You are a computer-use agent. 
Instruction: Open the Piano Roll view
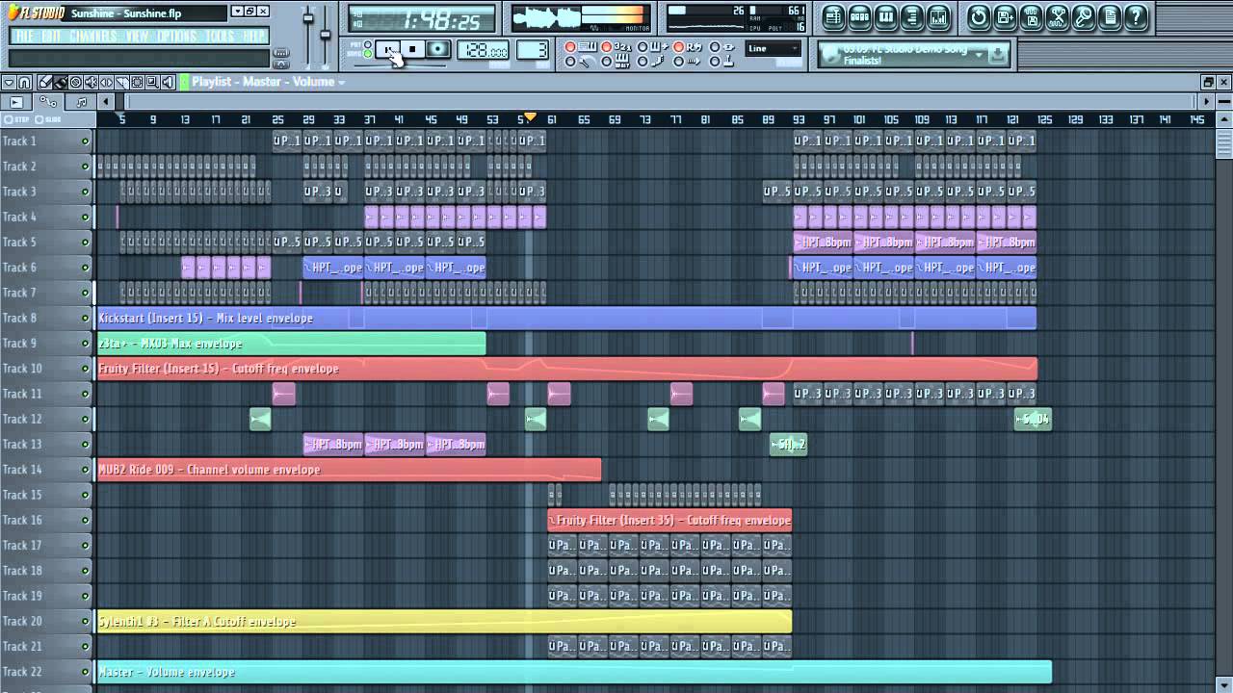tap(885, 16)
